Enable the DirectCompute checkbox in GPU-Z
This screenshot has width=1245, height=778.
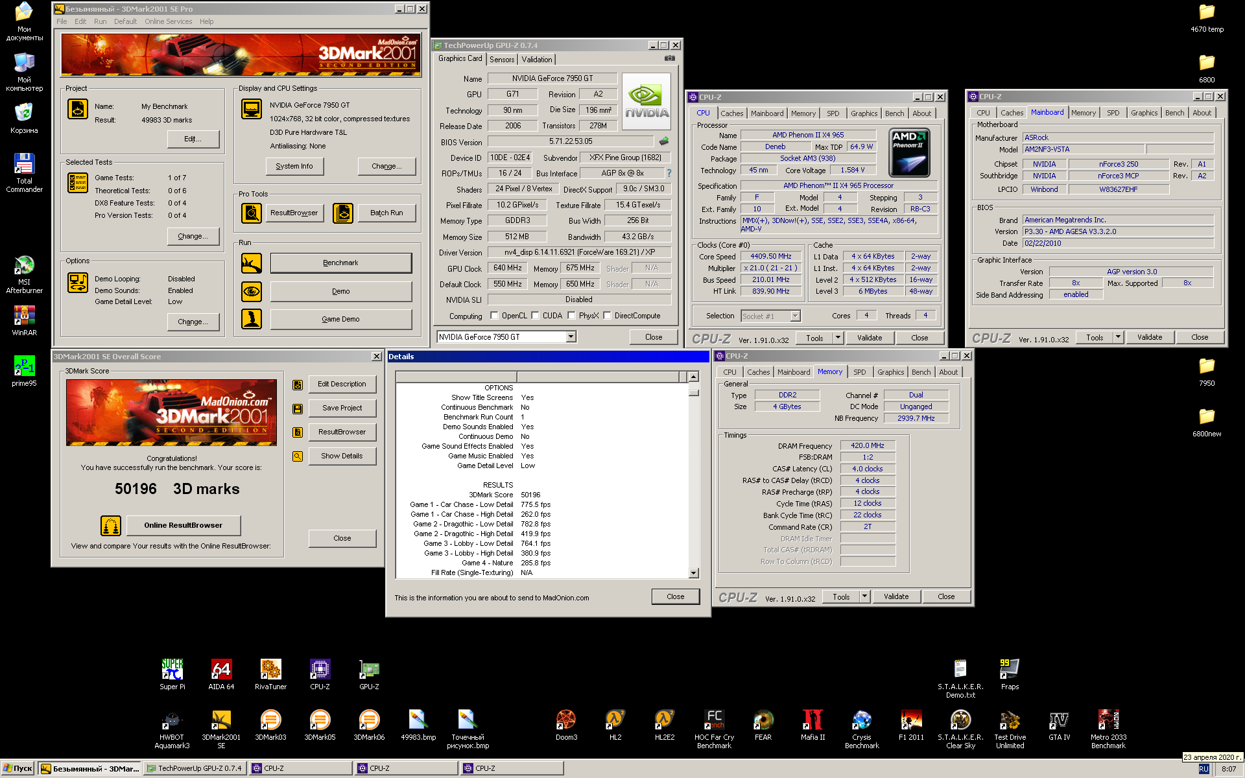pyautogui.click(x=607, y=316)
